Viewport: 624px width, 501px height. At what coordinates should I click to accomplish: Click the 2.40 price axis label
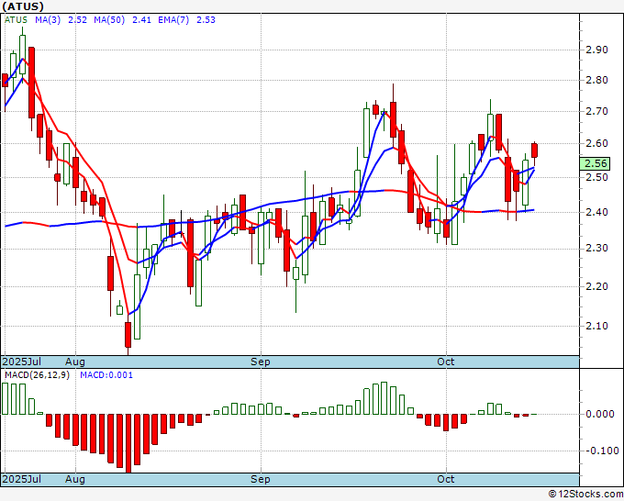pos(596,213)
